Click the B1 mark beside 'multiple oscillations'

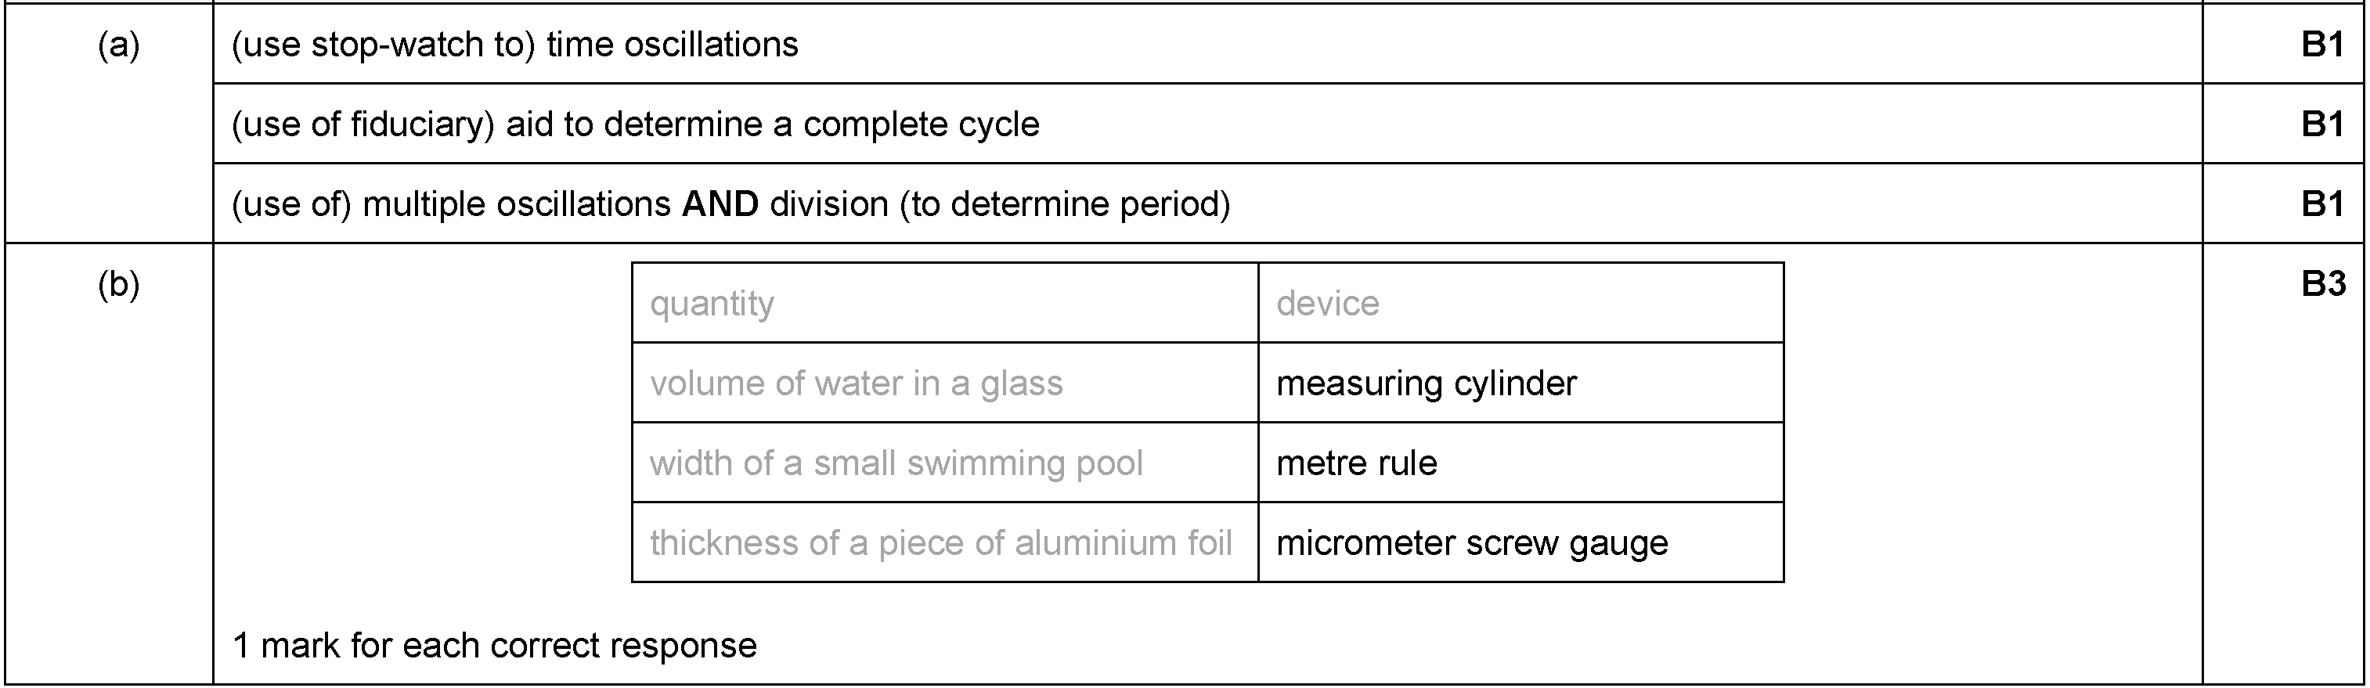(2322, 204)
